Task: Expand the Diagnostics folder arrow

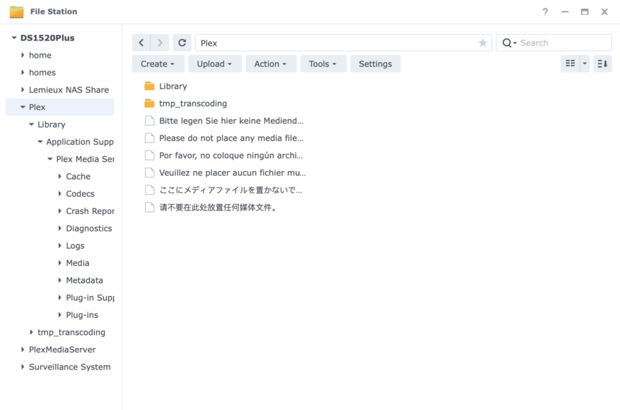Action: click(60, 228)
